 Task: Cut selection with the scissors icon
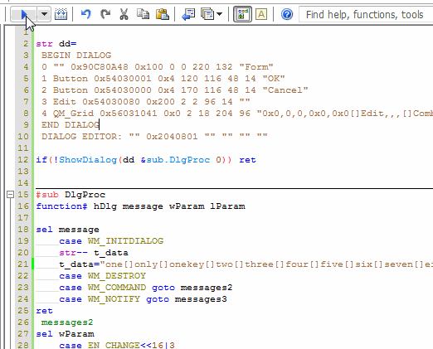[124, 14]
